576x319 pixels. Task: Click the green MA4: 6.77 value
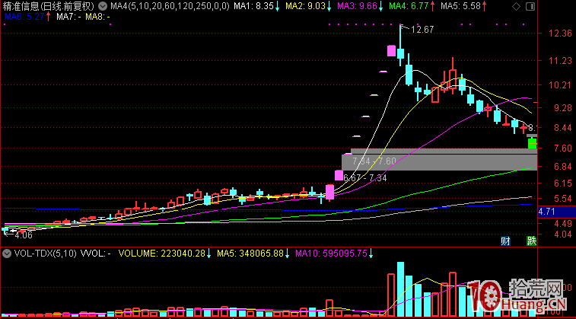point(409,6)
